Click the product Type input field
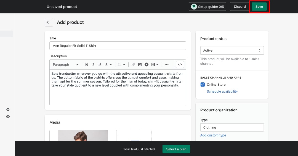 (x=232, y=128)
